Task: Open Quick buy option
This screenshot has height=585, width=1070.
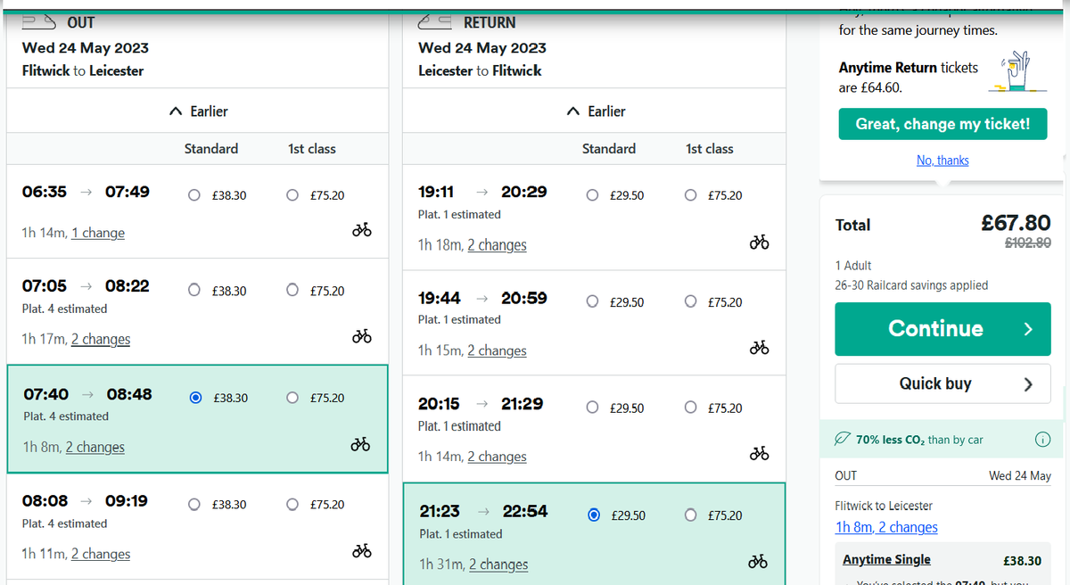Action: click(x=942, y=383)
